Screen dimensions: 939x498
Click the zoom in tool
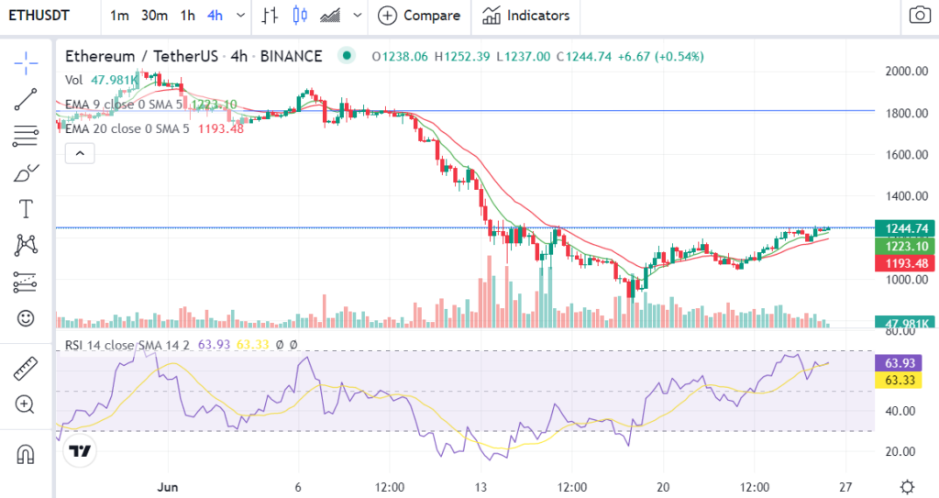[x=26, y=404]
